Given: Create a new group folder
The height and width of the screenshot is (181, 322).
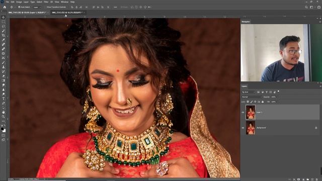Looking at the screenshot, I should click(307, 179).
